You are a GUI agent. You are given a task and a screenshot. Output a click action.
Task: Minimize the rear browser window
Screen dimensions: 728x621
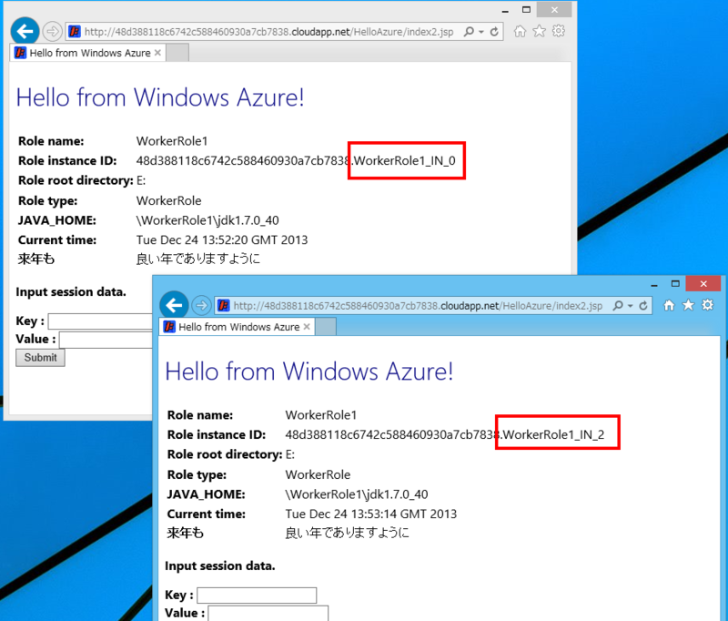coord(505,10)
